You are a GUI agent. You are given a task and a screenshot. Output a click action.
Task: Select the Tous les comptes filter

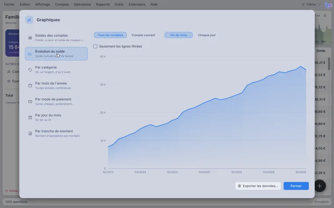[x=110, y=35]
